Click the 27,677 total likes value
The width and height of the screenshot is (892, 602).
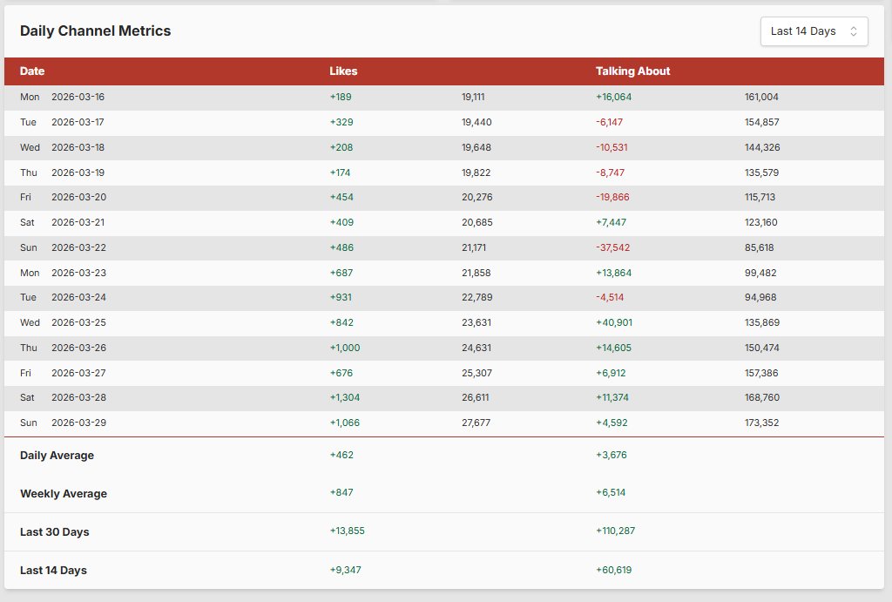(x=476, y=423)
